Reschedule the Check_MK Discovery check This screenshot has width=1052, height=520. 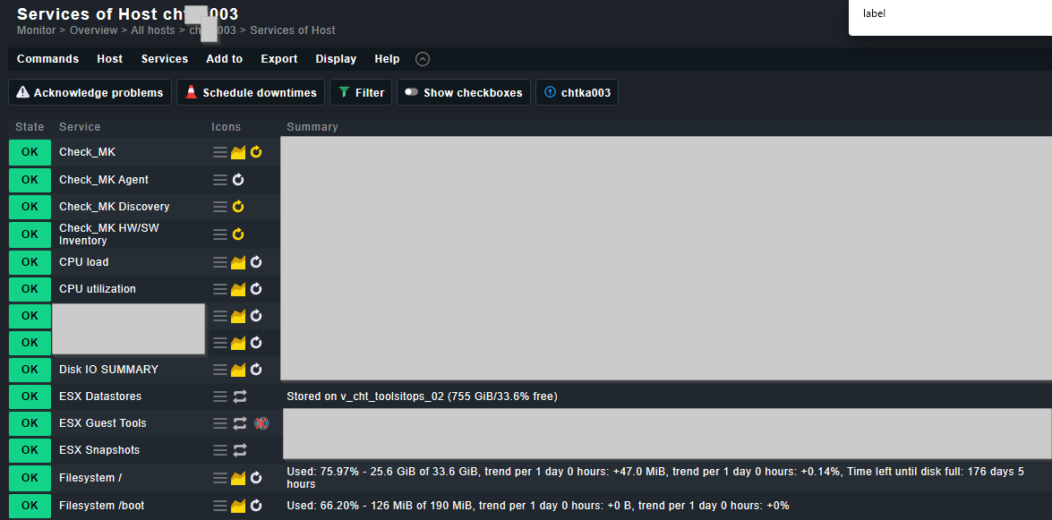(238, 207)
